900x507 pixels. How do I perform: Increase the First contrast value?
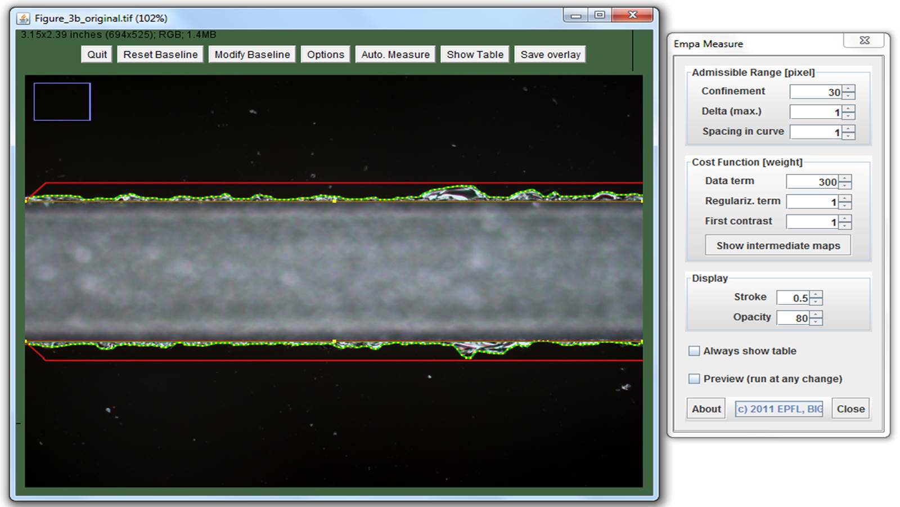(x=845, y=218)
